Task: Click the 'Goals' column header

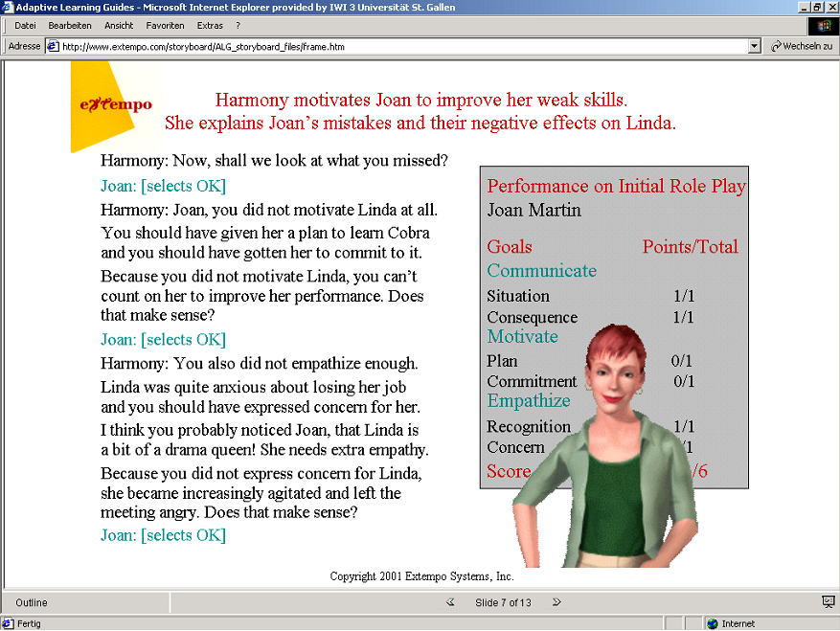Action: [x=510, y=247]
